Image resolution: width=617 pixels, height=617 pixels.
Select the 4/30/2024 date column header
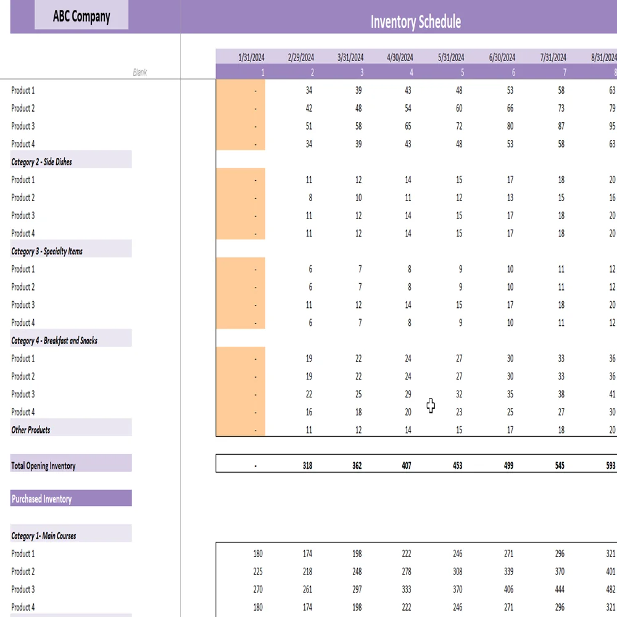tap(400, 57)
